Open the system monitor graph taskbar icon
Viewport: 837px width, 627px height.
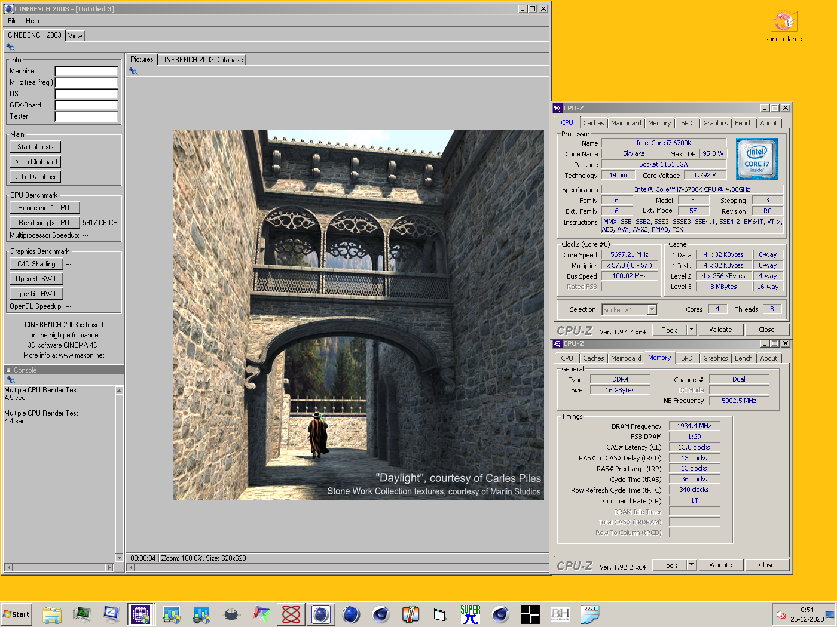point(82,614)
